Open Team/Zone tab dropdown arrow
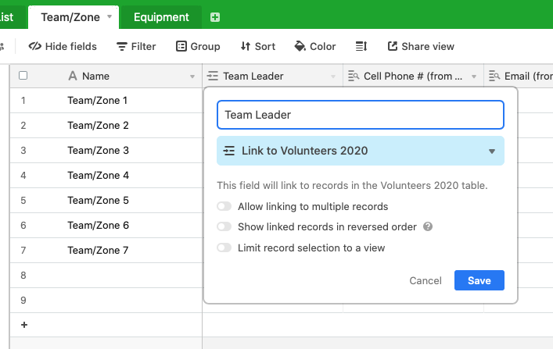Image resolution: width=553 pixels, height=349 pixels. pos(110,16)
